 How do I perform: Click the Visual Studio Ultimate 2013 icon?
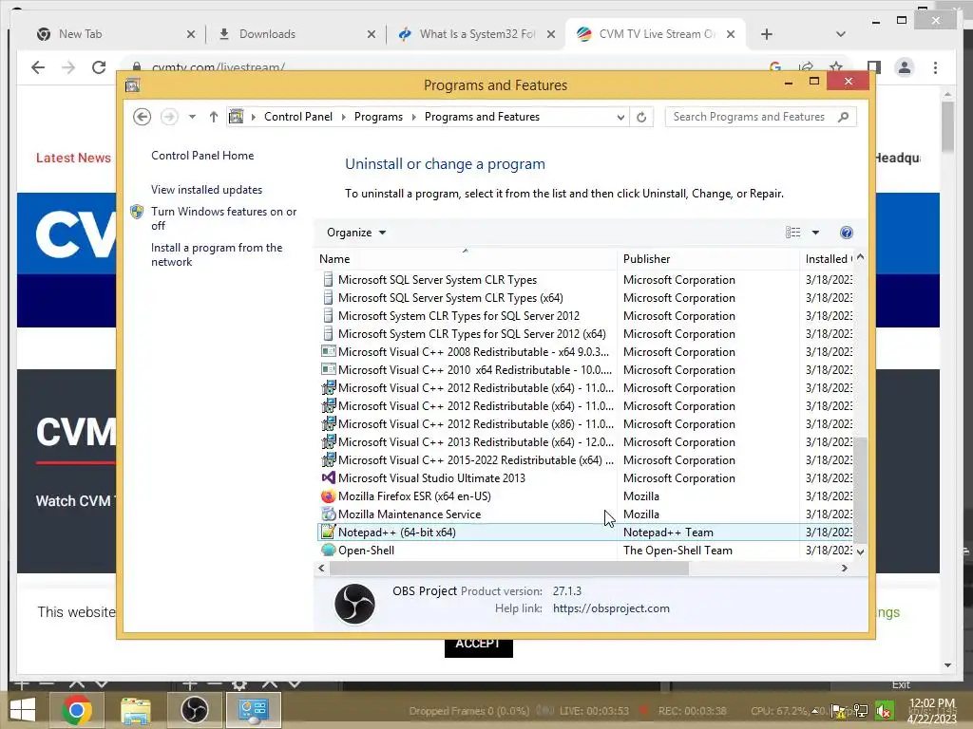328,478
